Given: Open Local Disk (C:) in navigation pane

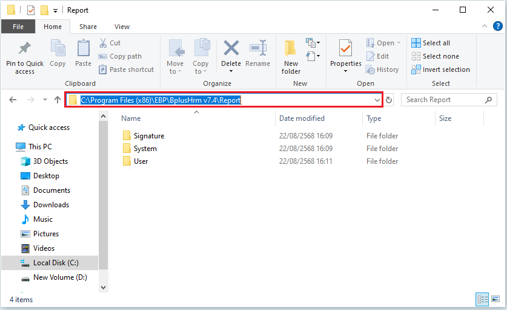Looking at the screenshot, I should tap(56, 263).
